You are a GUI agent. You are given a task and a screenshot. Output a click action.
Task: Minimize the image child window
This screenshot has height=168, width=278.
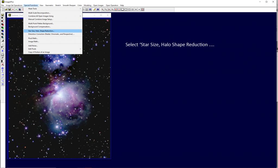pyautogui.click(x=94, y=15)
